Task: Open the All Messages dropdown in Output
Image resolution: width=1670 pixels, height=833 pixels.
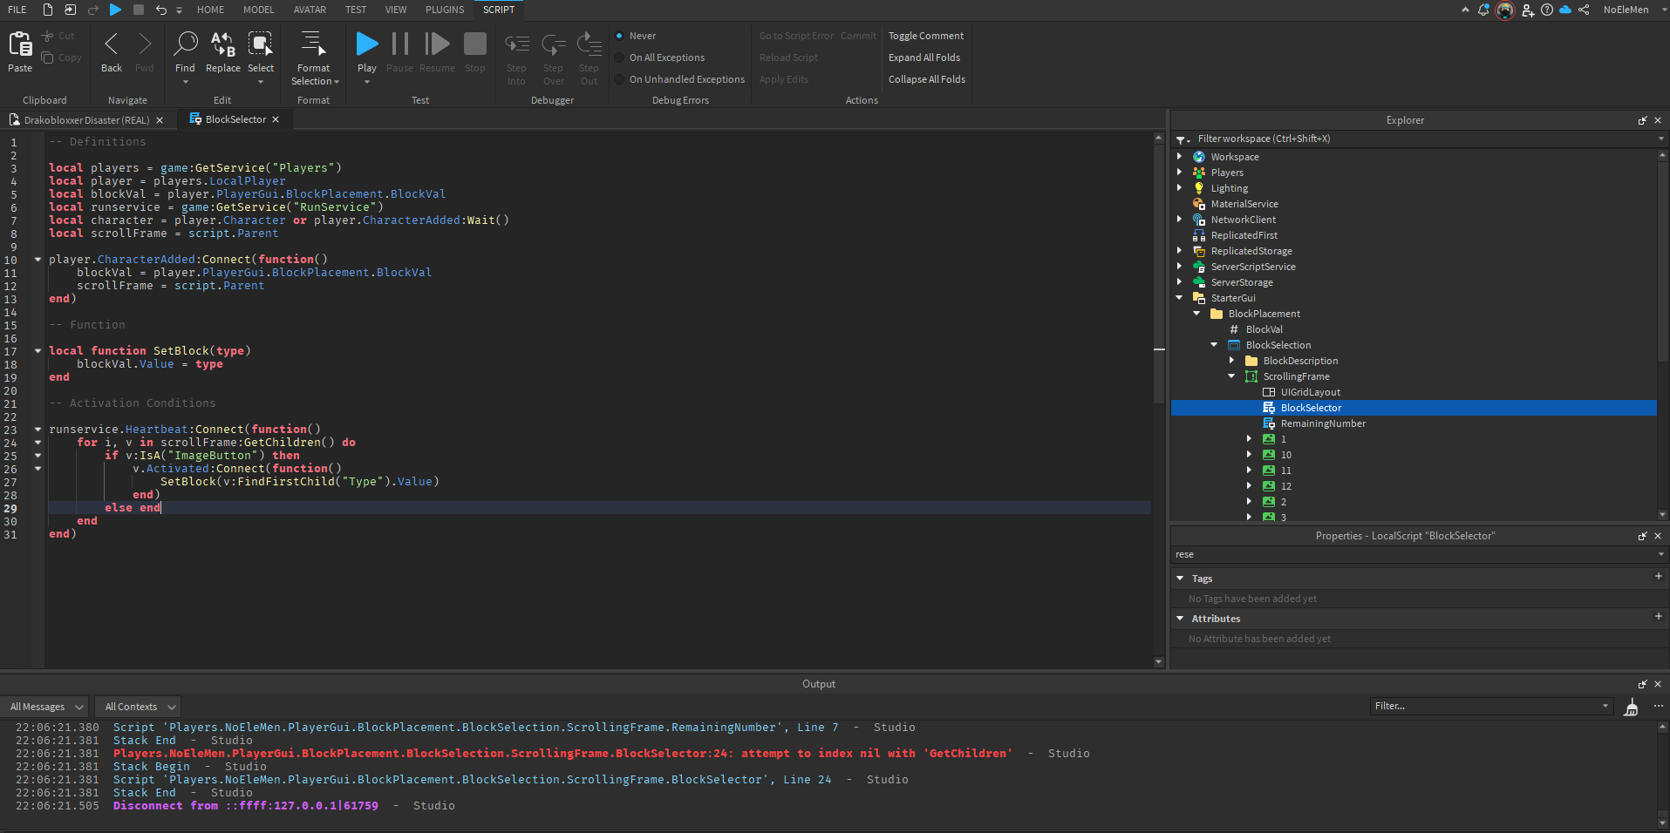Action: 44,706
